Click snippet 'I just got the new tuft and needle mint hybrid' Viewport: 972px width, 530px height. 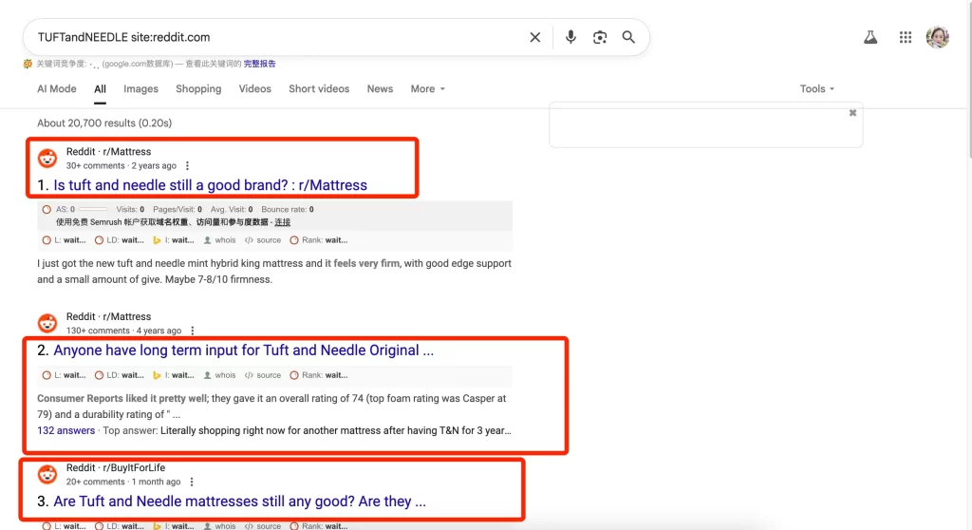tap(274, 272)
